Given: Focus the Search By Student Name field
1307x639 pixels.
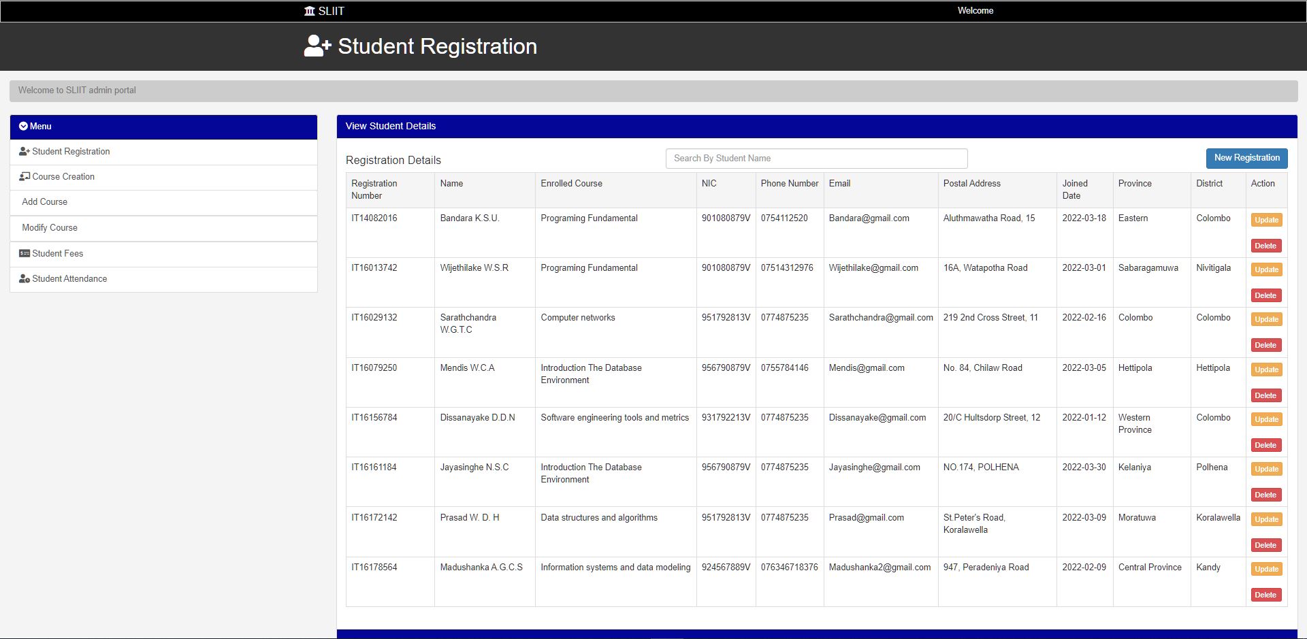Looking at the screenshot, I should pos(816,159).
